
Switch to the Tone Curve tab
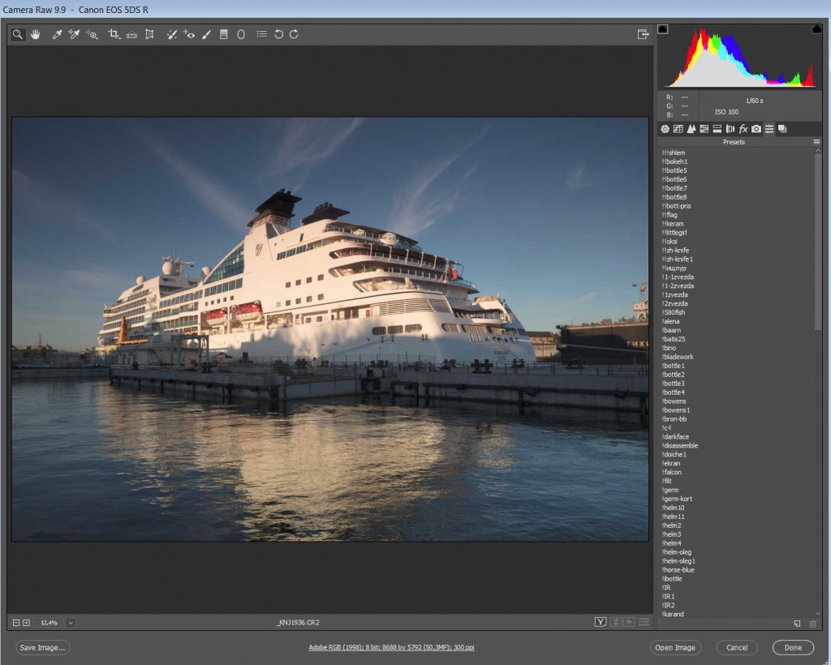(x=678, y=129)
